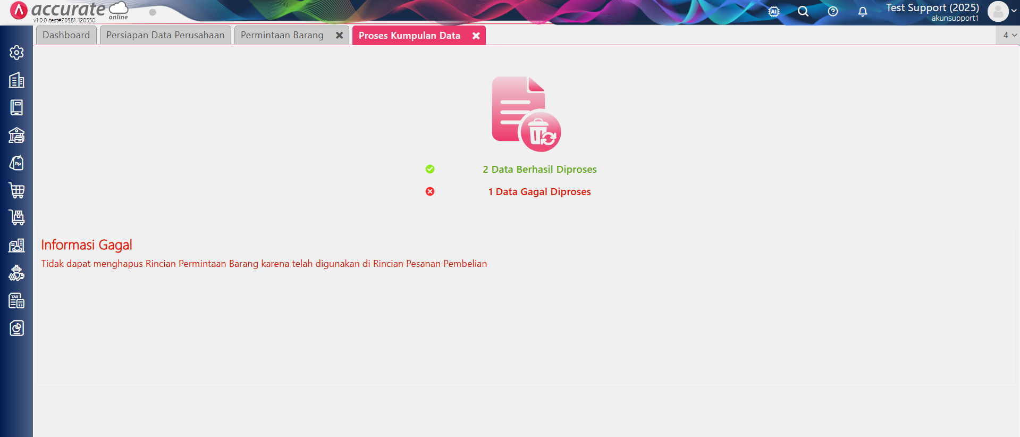
Task: Open the help question mark icon
Action: [x=833, y=12]
